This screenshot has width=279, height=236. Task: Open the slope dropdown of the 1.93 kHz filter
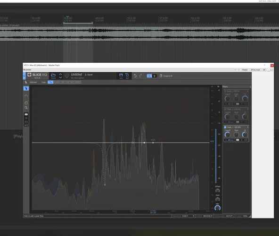tap(230, 140)
